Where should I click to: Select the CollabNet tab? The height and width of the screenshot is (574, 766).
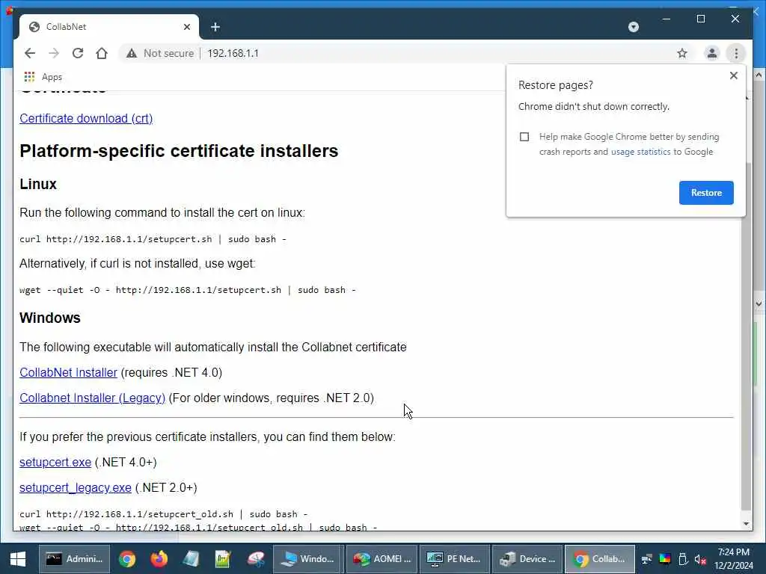click(x=109, y=27)
